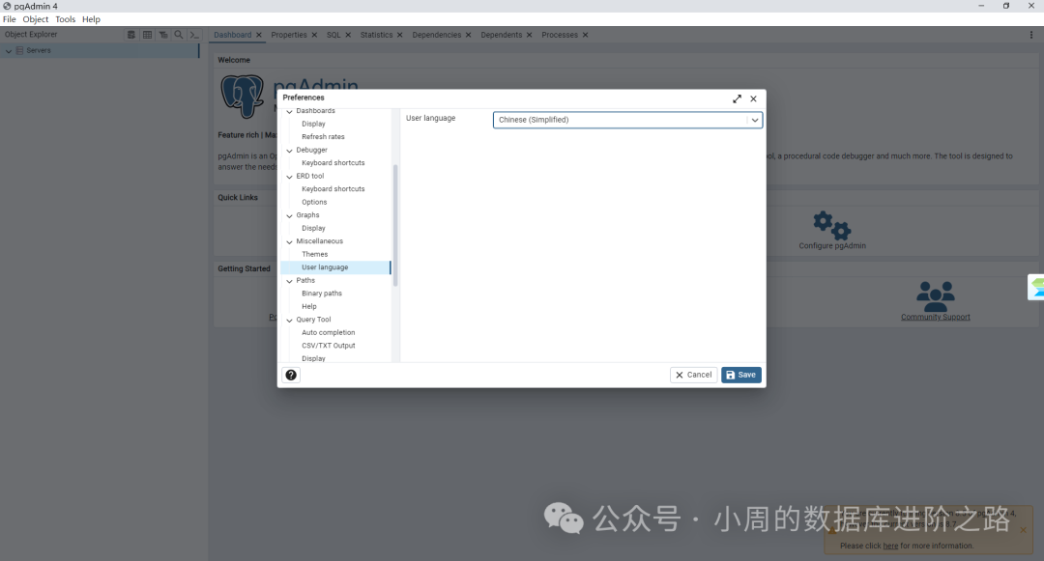Open the User language dropdown
Screen dimensions: 1044x561
click(x=754, y=120)
